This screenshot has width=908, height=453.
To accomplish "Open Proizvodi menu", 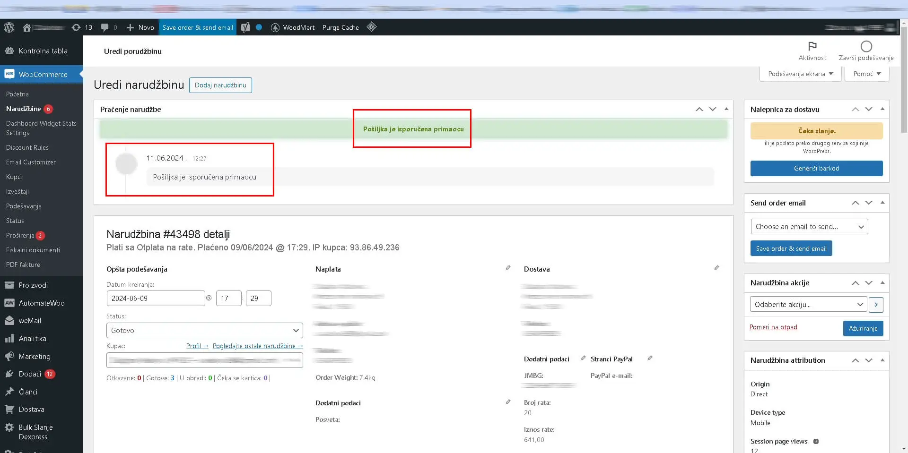I will 42,285.
